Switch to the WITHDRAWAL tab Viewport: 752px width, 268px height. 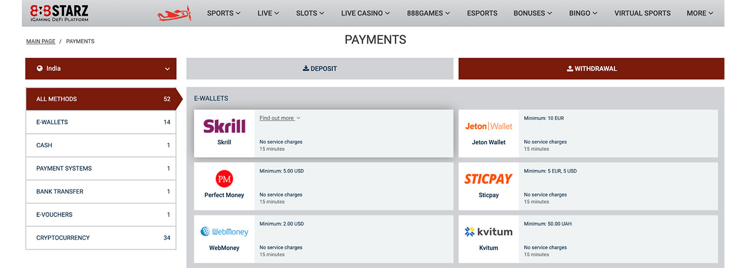tap(591, 69)
